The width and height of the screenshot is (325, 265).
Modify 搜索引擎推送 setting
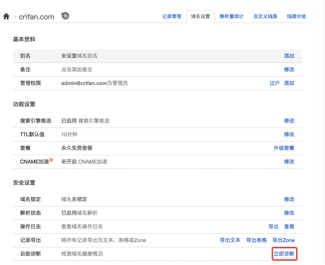(x=289, y=121)
